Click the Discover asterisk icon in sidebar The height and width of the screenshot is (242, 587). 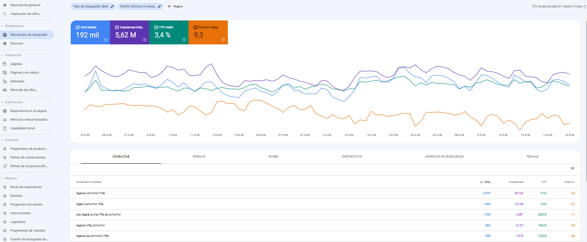(5, 44)
